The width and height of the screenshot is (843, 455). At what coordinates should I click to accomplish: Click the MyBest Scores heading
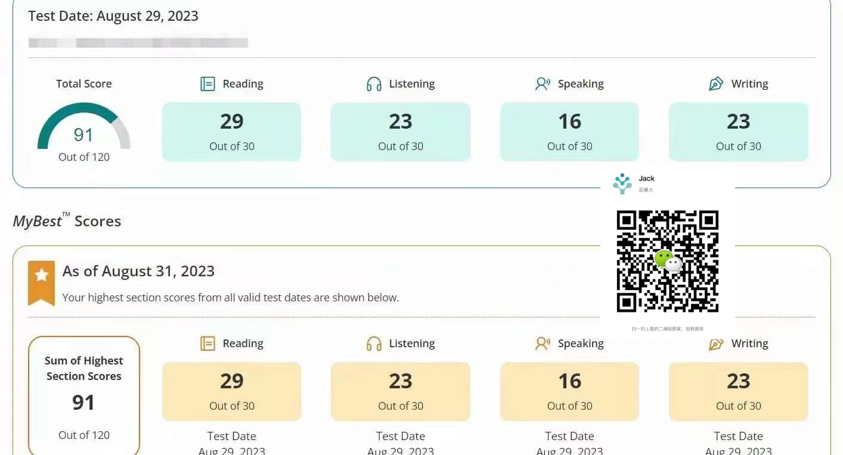coord(67,220)
